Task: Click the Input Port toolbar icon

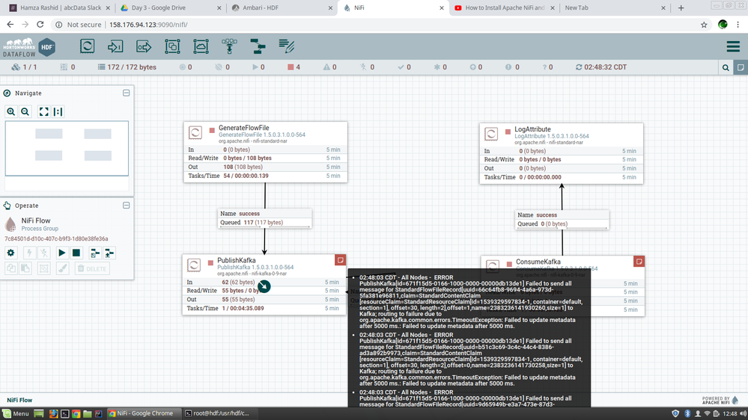Action: tap(115, 46)
